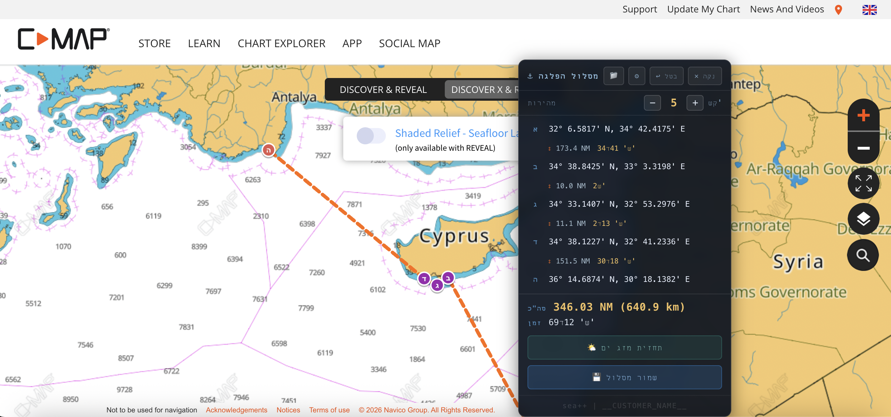Open SOCIAL MAP page

tap(410, 43)
